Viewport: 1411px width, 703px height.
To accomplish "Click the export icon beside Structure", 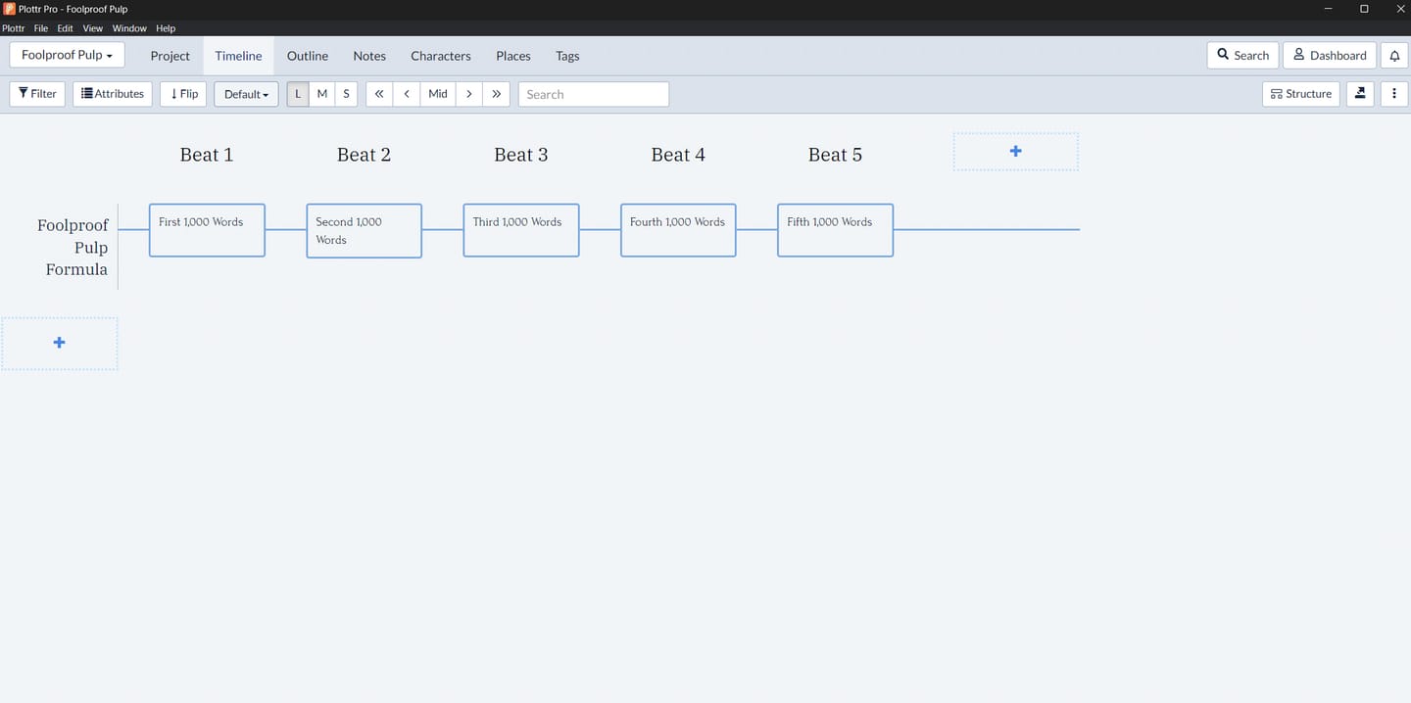I will tap(1360, 94).
